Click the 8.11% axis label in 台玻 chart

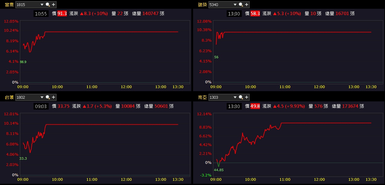tap(12, 133)
